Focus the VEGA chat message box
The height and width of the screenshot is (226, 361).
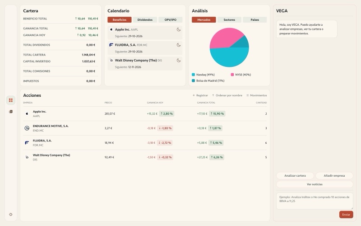(x=315, y=201)
